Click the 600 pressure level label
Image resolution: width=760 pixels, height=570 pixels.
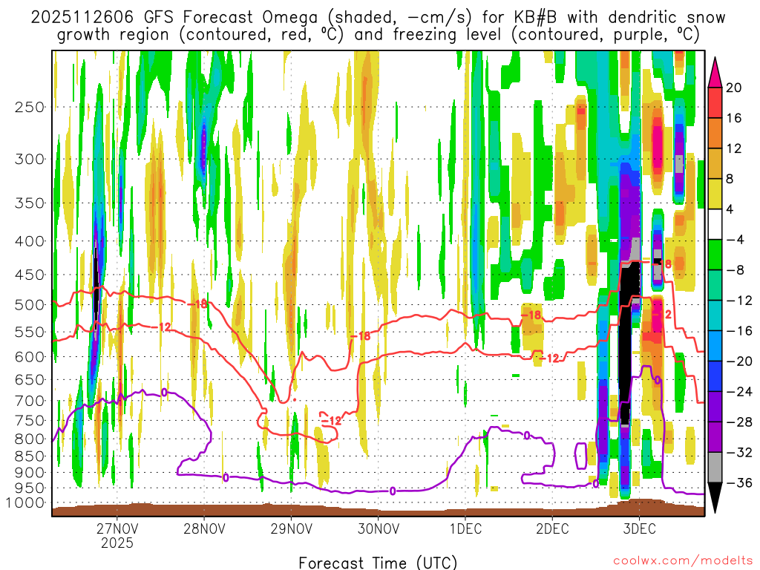coord(30,357)
